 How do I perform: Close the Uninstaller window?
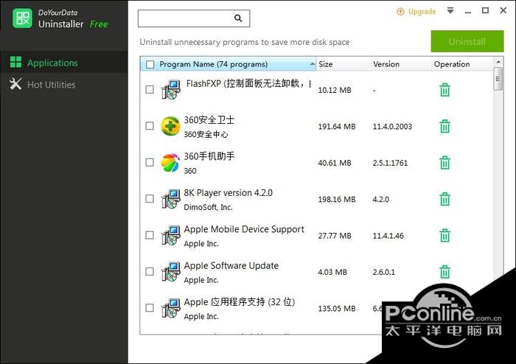coord(503,10)
